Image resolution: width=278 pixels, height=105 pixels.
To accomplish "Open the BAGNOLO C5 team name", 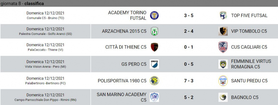I will tap(245, 98).
